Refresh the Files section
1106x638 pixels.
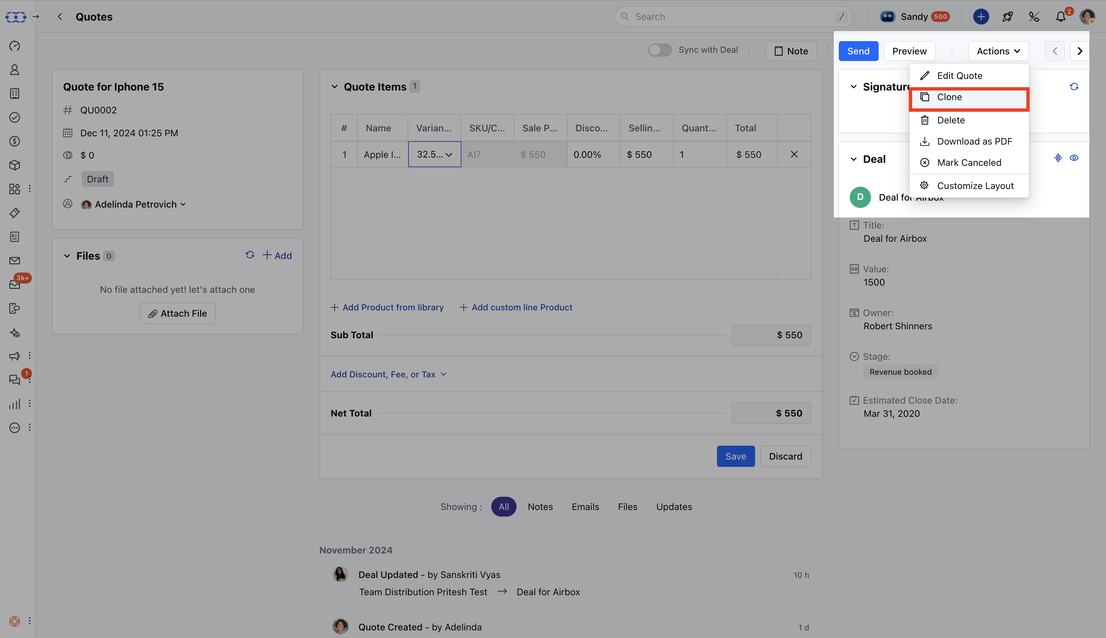pyautogui.click(x=250, y=255)
